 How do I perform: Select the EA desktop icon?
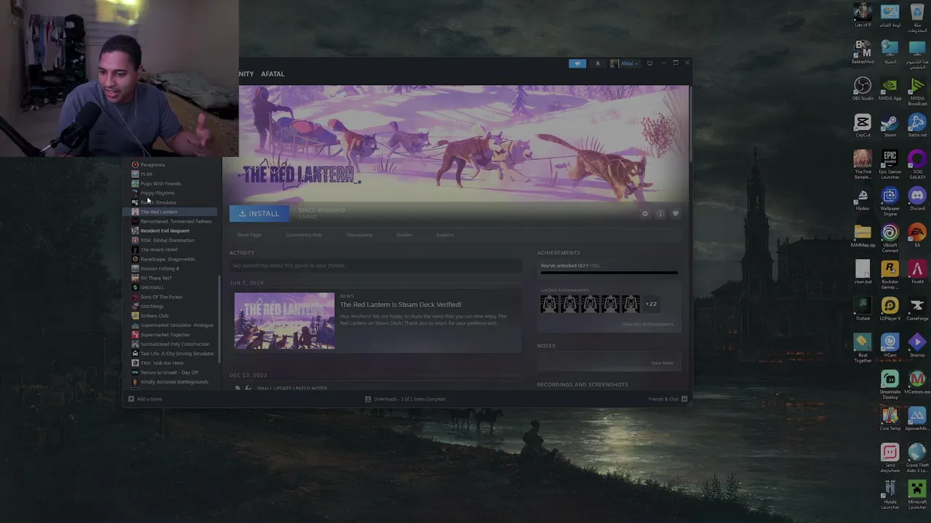(x=917, y=235)
